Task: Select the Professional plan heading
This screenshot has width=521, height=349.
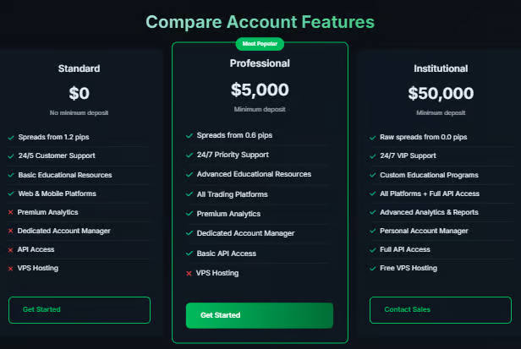Action: click(260, 63)
